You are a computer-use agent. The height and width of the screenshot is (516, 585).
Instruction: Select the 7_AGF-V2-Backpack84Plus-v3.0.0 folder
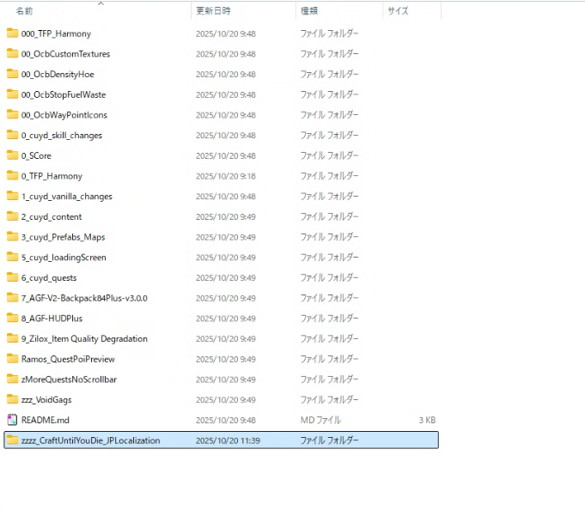pyautogui.click(x=84, y=298)
